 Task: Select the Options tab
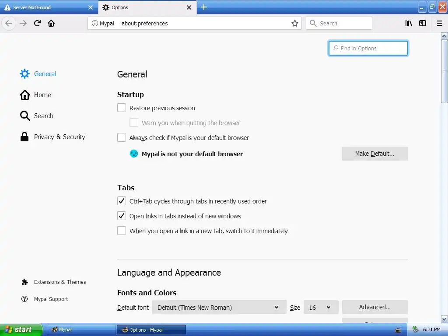tap(147, 7)
